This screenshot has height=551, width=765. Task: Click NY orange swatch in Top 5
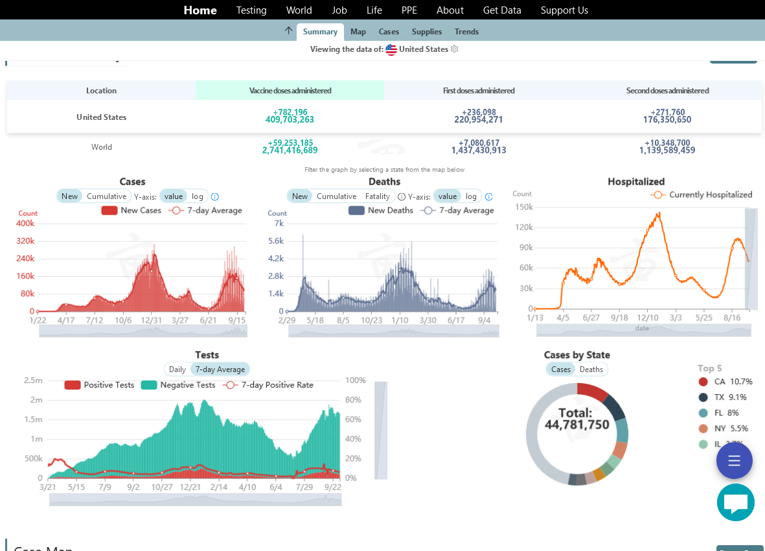click(x=703, y=428)
